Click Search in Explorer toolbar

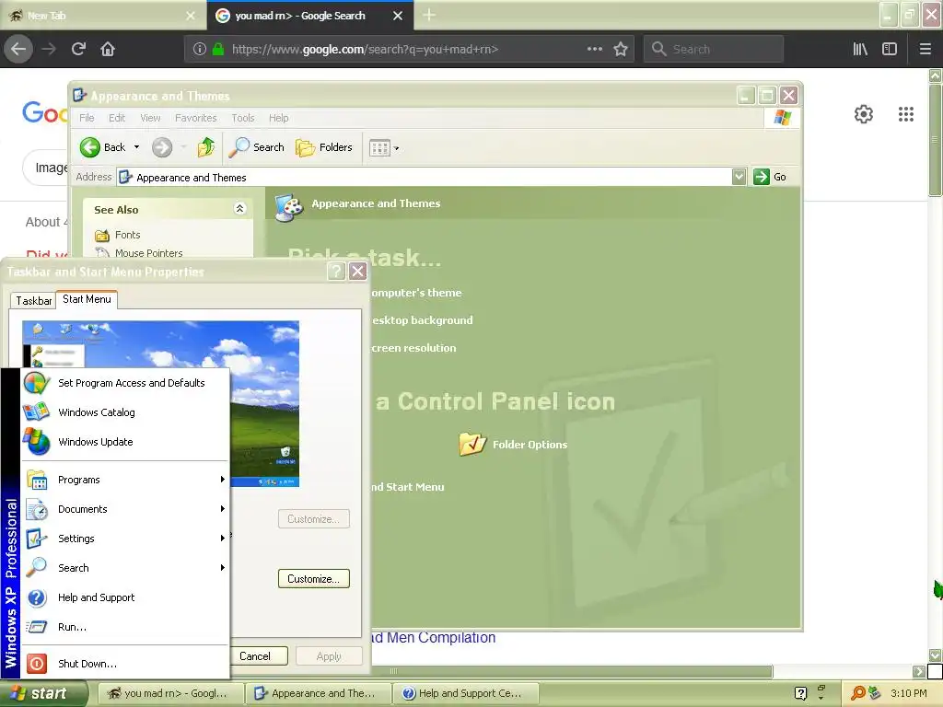[x=257, y=147]
